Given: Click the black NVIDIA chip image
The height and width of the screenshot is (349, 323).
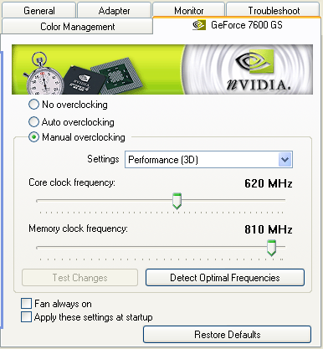Looking at the screenshot, I should 84,80.
